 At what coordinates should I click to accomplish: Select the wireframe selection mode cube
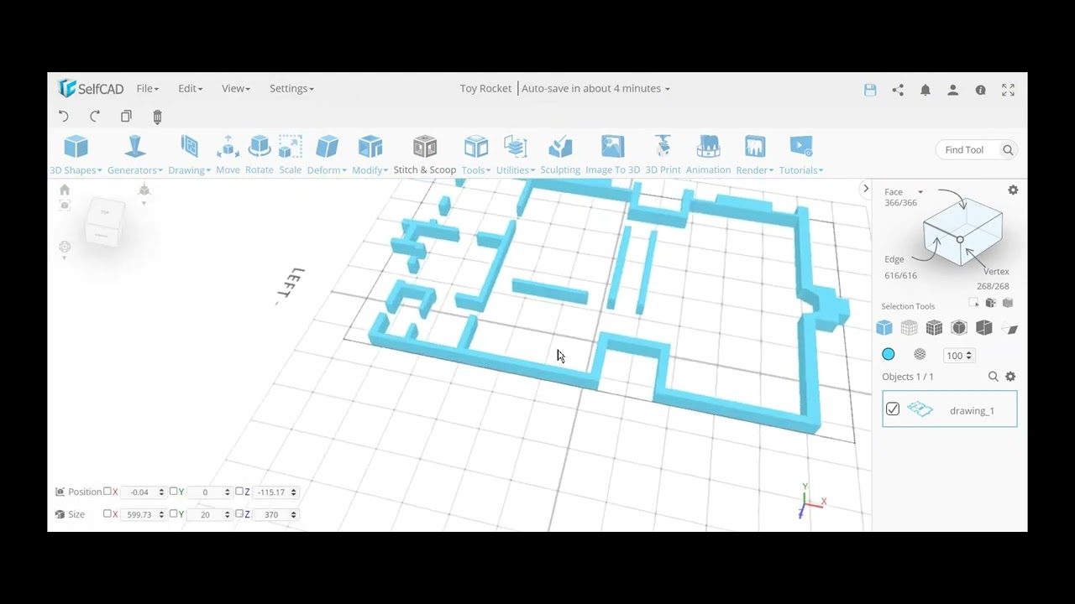click(x=909, y=328)
